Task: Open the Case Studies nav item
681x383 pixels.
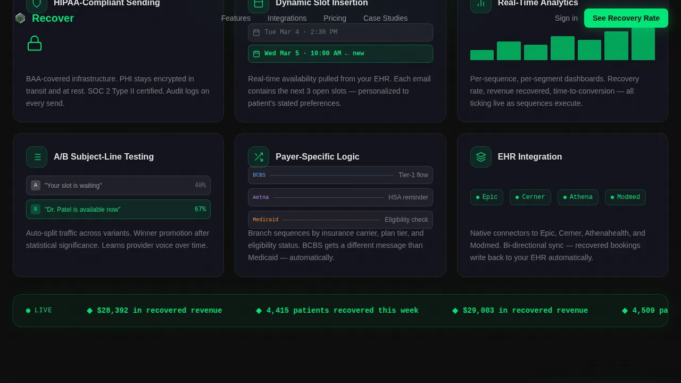Action: pos(385,18)
